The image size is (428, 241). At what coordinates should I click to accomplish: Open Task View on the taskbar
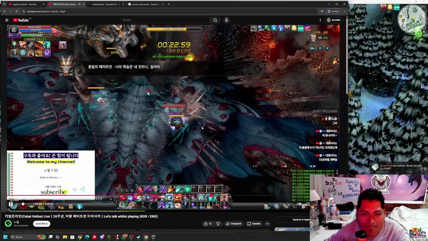pos(50,237)
